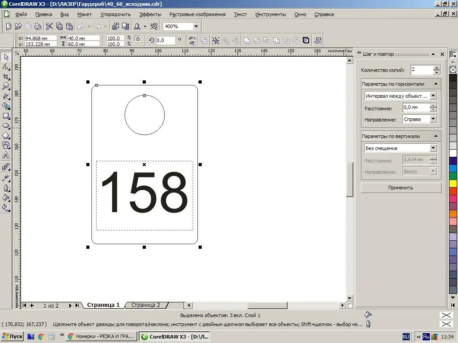Screen dimensions: 458x343
Task: Open the Без смещения dropdown
Action: (x=433, y=148)
